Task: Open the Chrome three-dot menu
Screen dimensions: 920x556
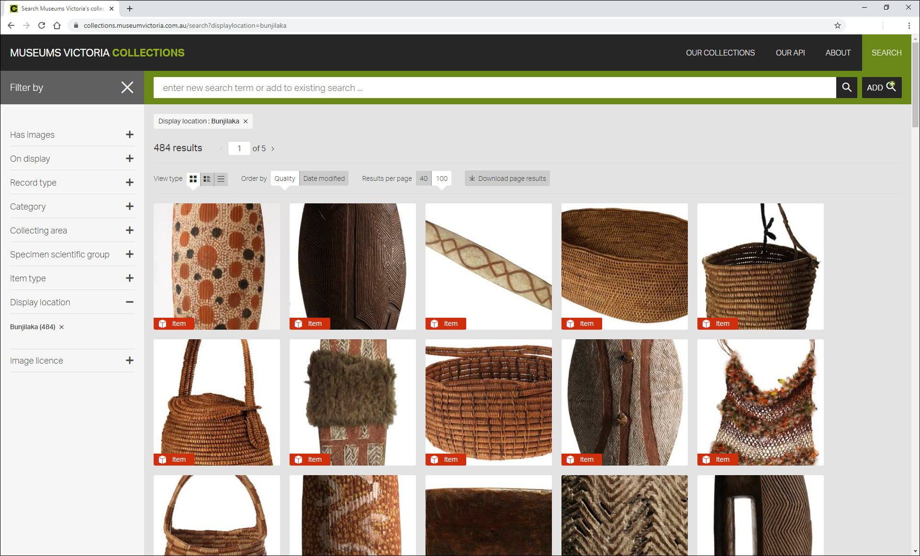Action: pyautogui.click(x=909, y=25)
